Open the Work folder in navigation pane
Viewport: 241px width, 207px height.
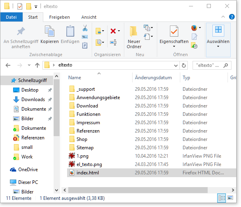coord(27,157)
